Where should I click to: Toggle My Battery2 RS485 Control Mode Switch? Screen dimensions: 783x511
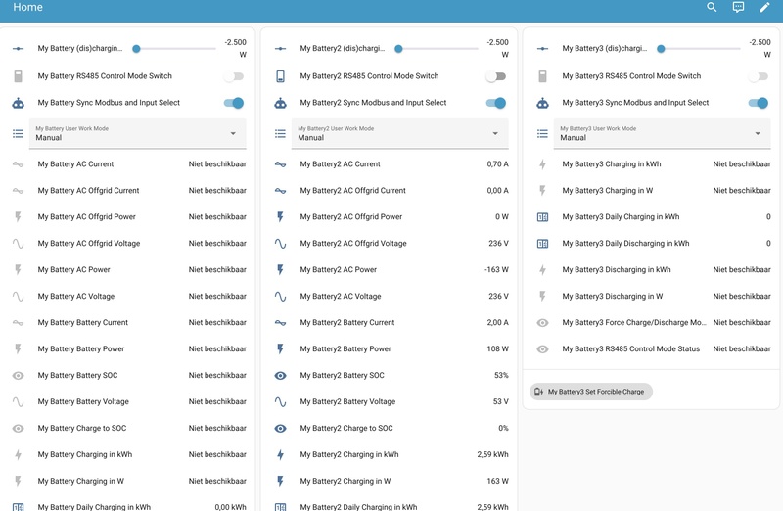point(496,76)
